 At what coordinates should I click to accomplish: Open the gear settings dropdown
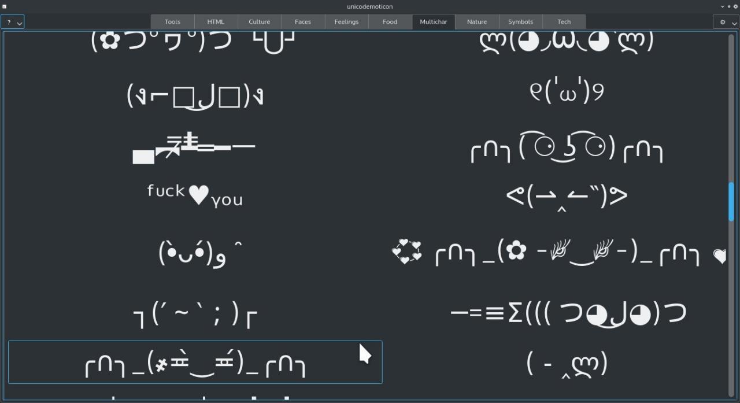click(727, 22)
